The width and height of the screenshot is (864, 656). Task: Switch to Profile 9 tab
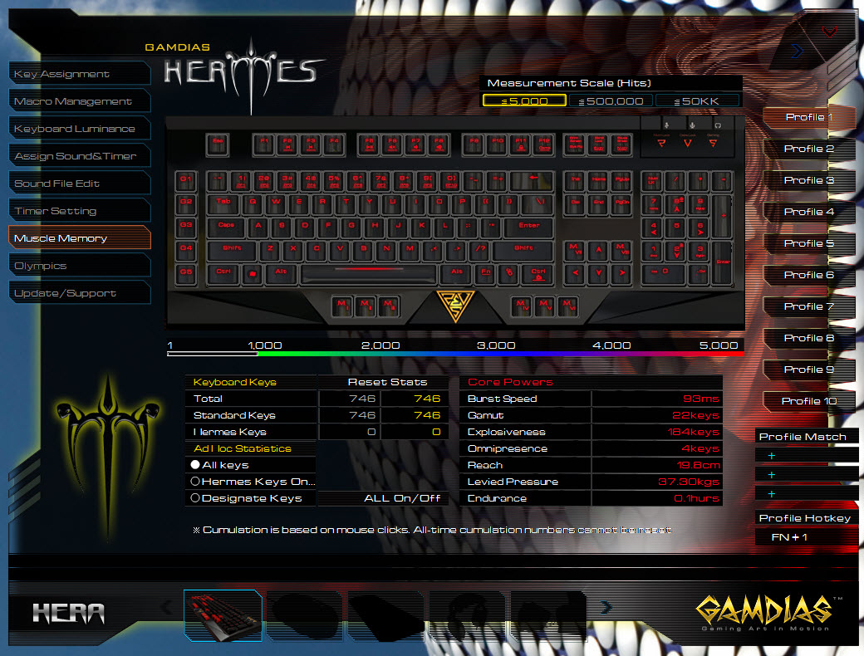(808, 370)
